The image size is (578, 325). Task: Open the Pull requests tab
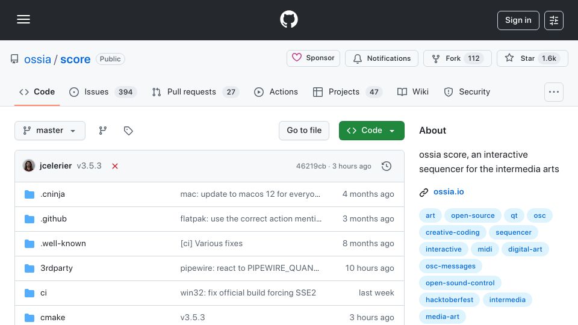(x=195, y=91)
